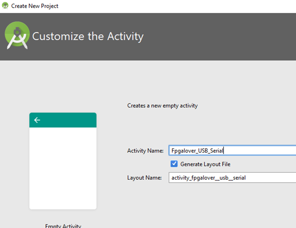This screenshot has height=228, width=296.
Task: Click the 'Empty Activity' caption below preview
Action: (63, 226)
